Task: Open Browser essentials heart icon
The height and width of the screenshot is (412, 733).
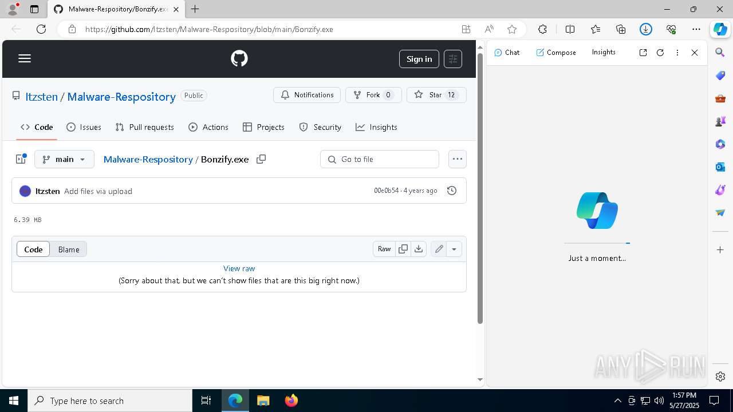Action: tap(671, 29)
